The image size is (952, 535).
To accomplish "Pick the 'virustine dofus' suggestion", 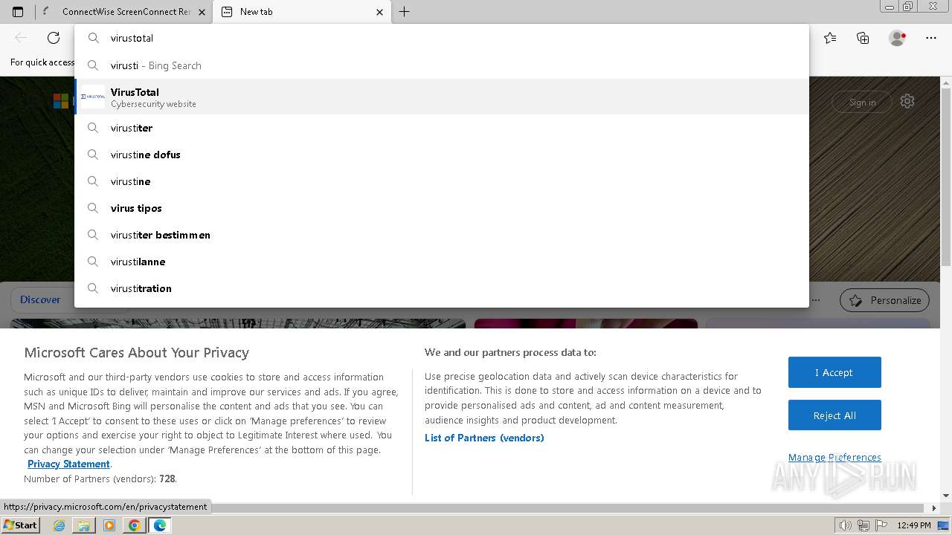I will [442, 155].
